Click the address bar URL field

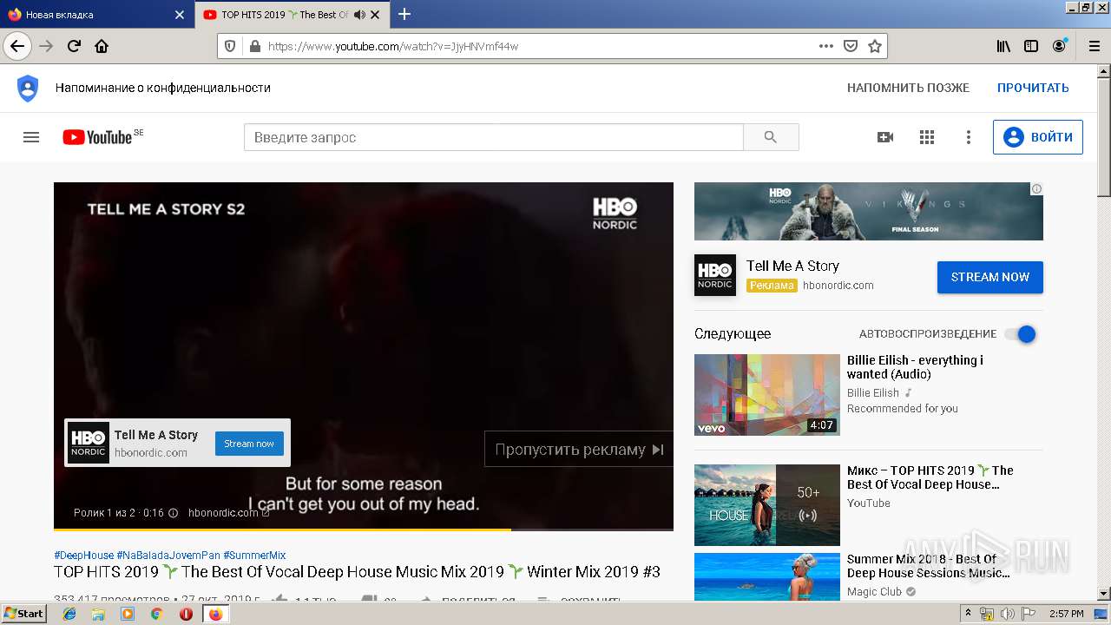coord(538,46)
